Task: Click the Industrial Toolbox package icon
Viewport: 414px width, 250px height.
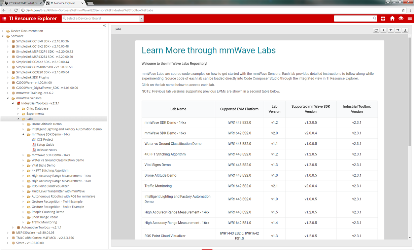Action: pyautogui.click(x=19, y=103)
